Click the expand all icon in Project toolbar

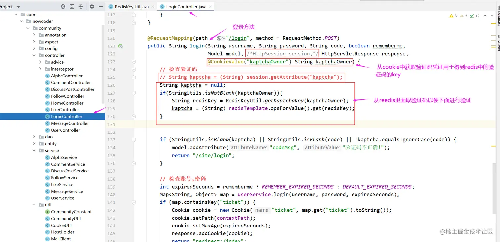pos(72,7)
